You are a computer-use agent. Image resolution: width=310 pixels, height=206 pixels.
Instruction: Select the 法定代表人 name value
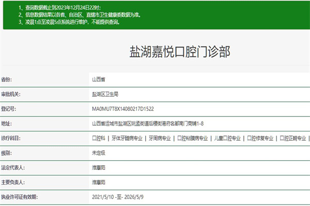tap(99, 167)
